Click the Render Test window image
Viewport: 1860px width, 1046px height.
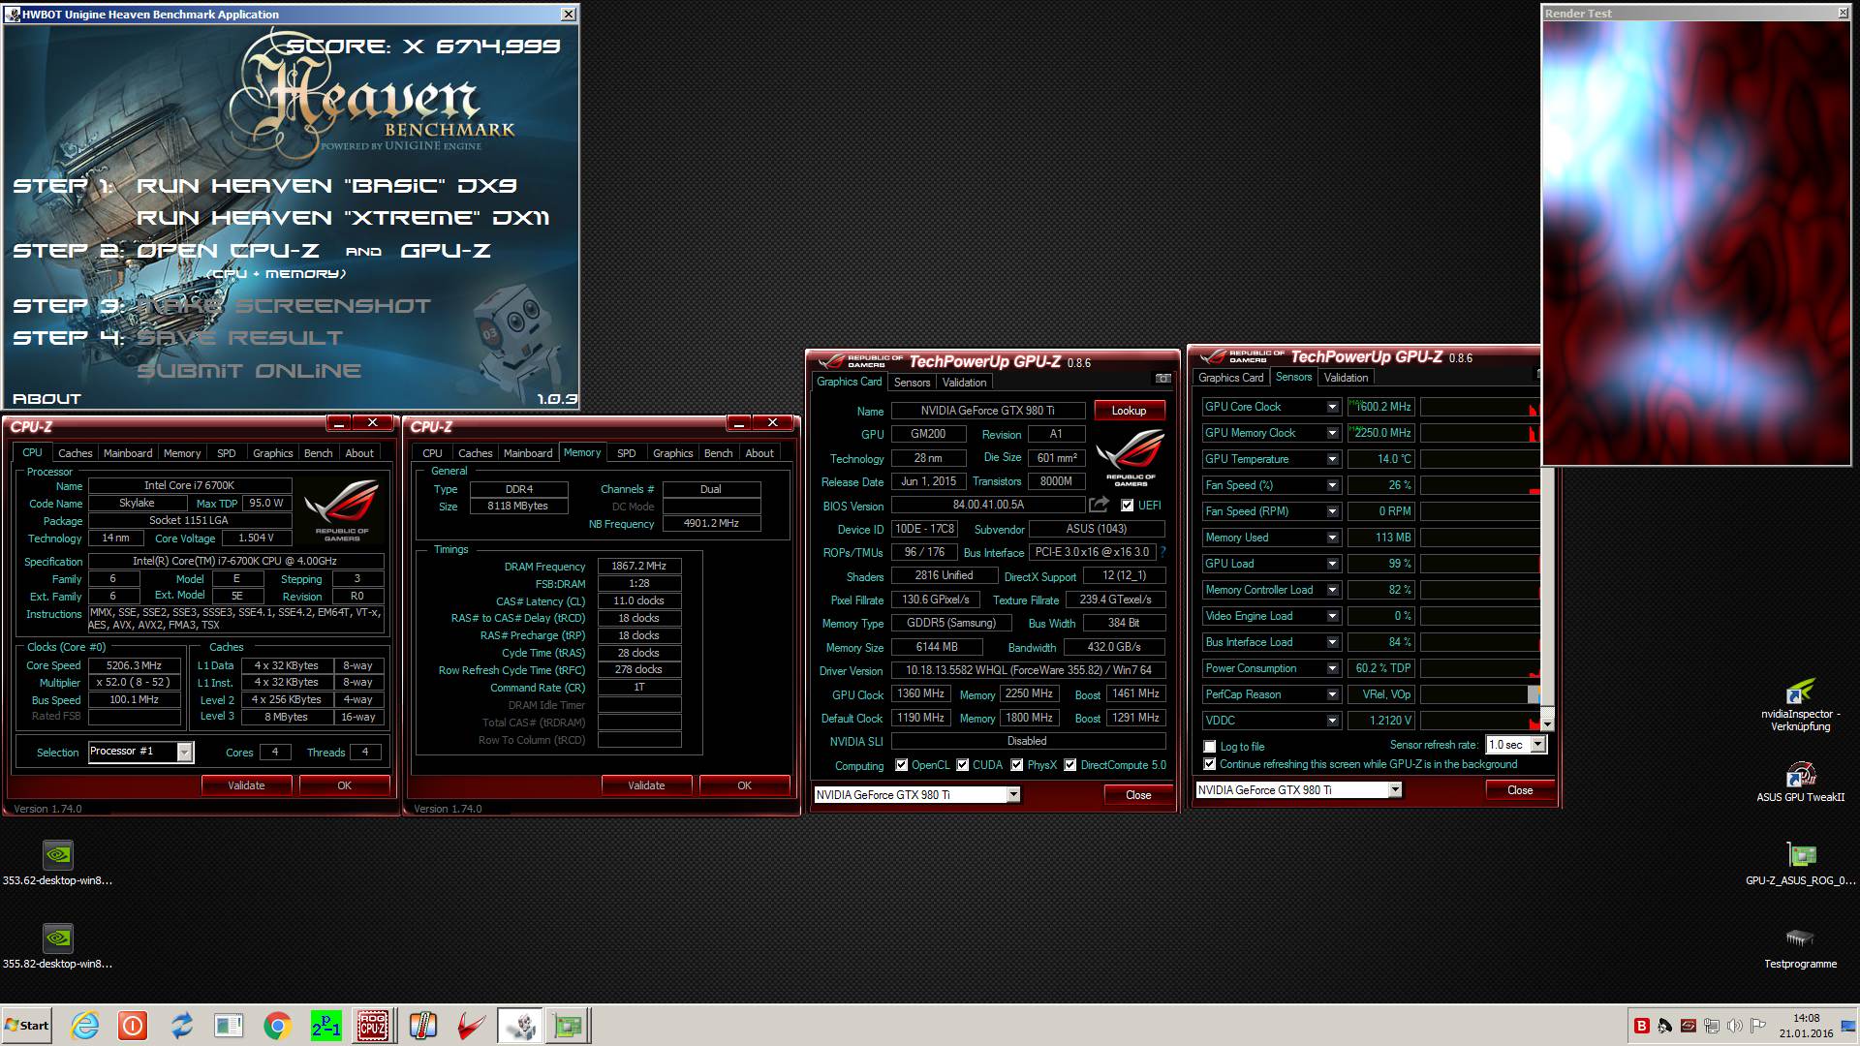point(1695,242)
